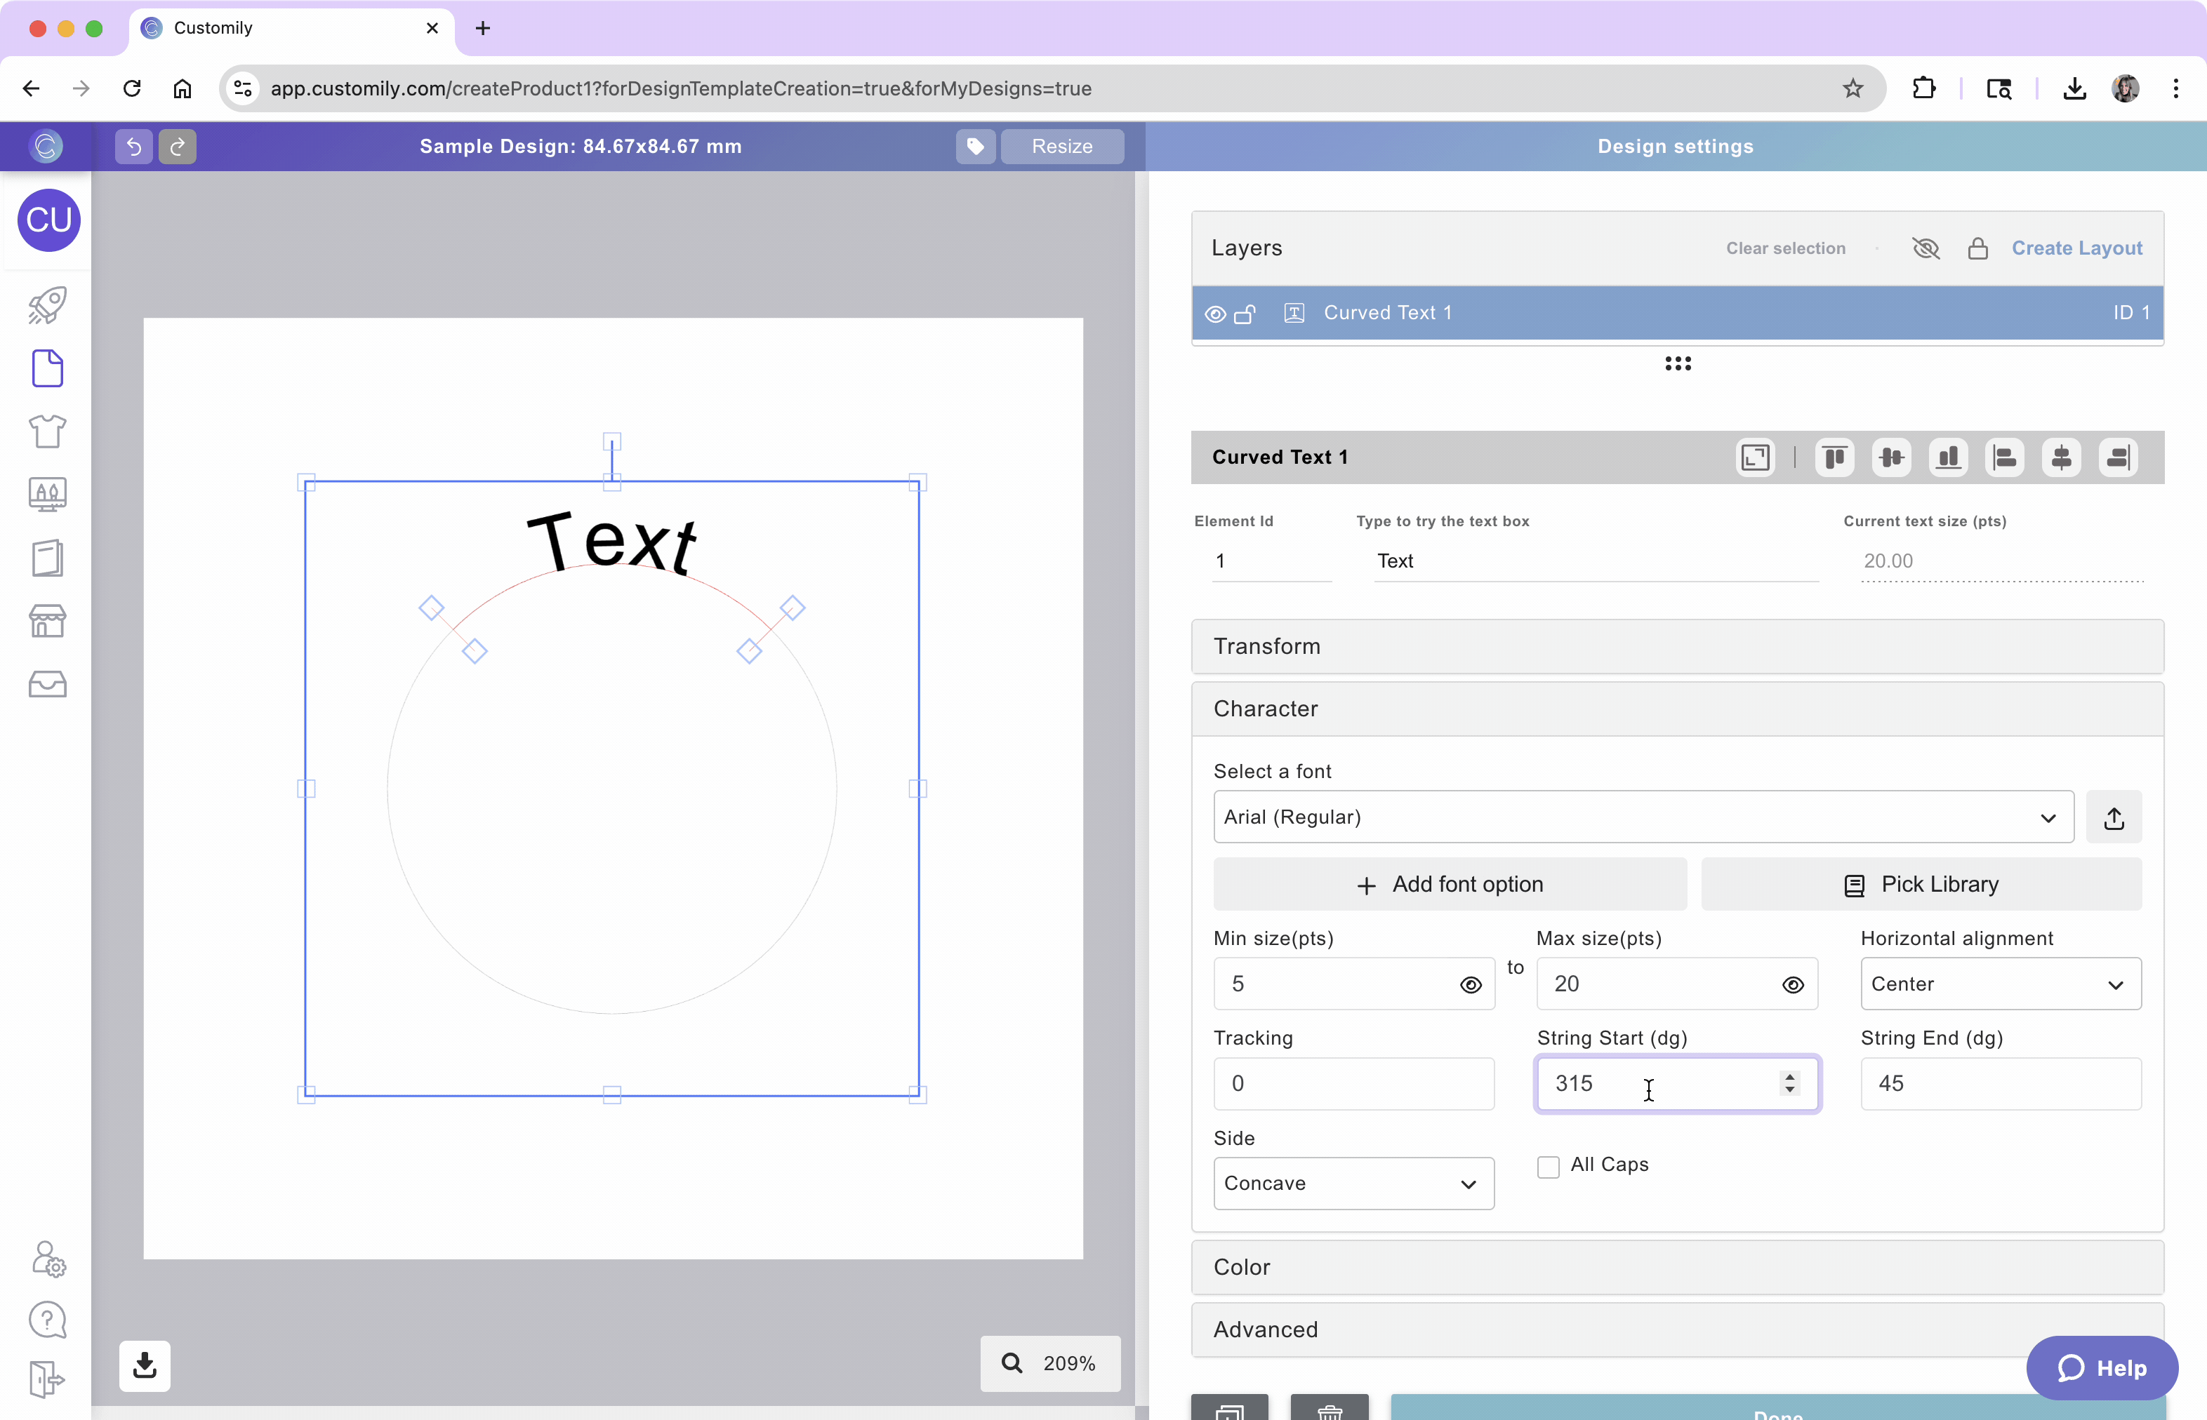Click the store front sidebar icon
The width and height of the screenshot is (2207, 1420).
pos(47,621)
